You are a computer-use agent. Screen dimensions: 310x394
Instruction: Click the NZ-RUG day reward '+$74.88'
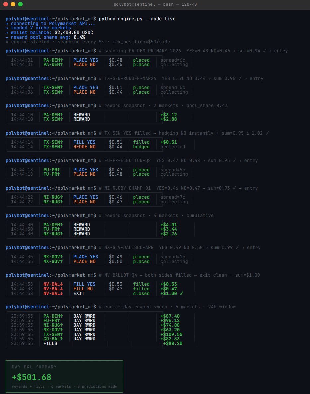click(x=170, y=325)
